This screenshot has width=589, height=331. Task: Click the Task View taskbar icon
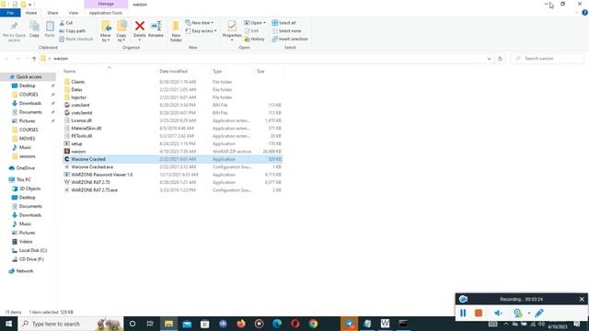[150, 324]
